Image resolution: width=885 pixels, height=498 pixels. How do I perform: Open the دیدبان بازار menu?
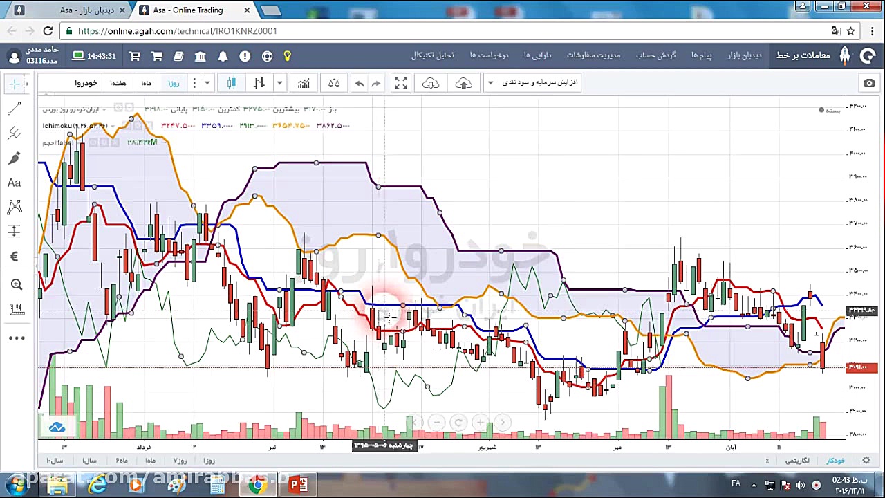coord(744,55)
